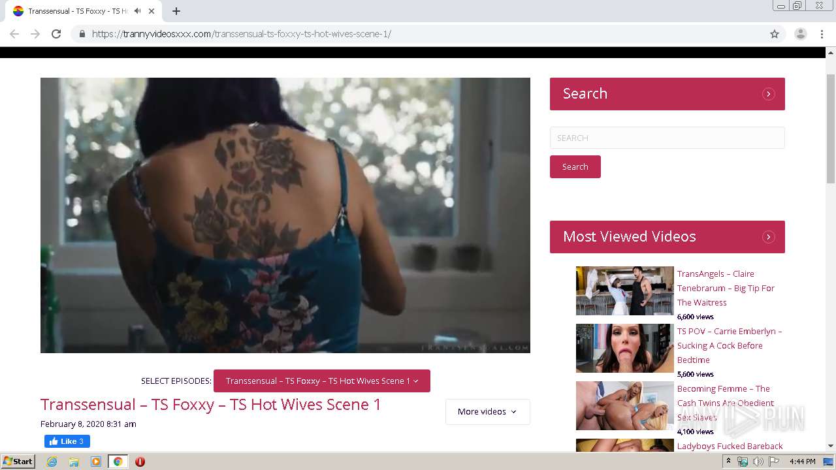Image resolution: width=836 pixels, height=470 pixels.
Task: Click the Search submit button
Action: point(575,167)
